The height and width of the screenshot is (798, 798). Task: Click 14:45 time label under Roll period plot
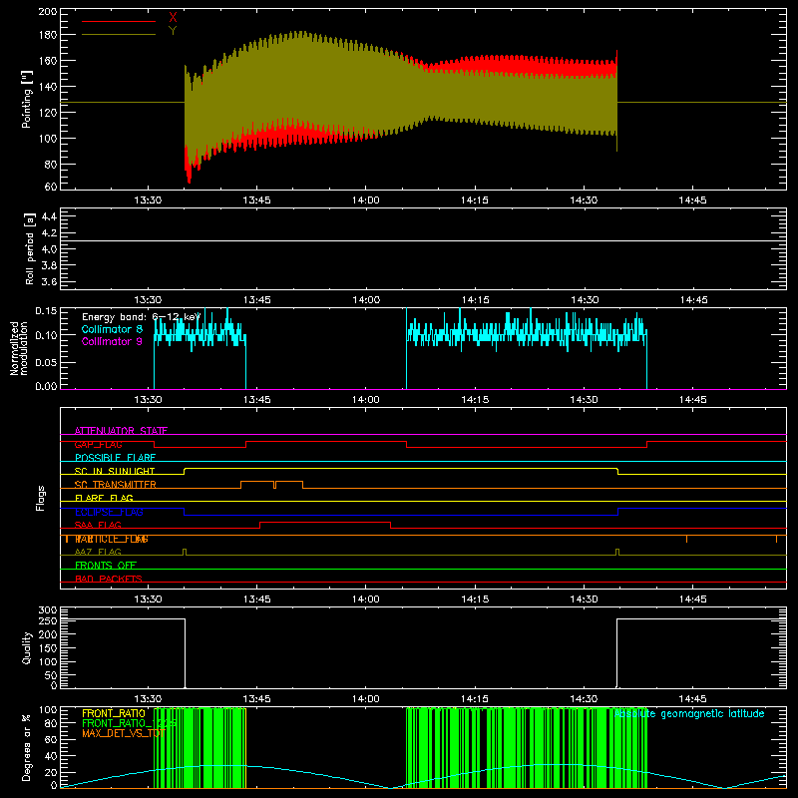coord(692,300)
